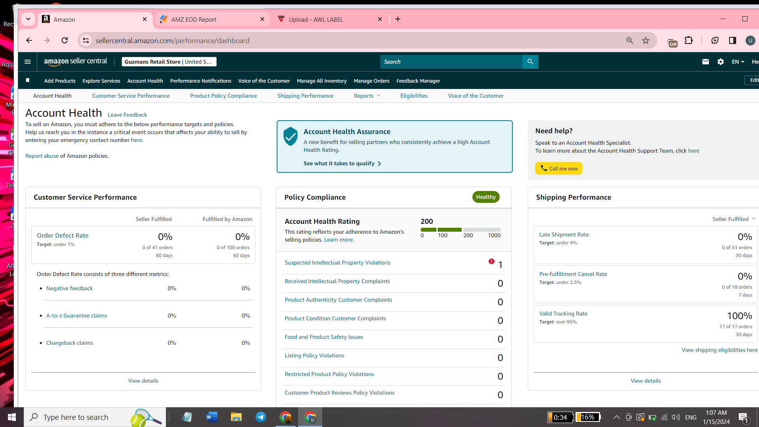Click the site information icon in address bar
The height and width of the screenshot is (427, 759).
coord(86,40)
